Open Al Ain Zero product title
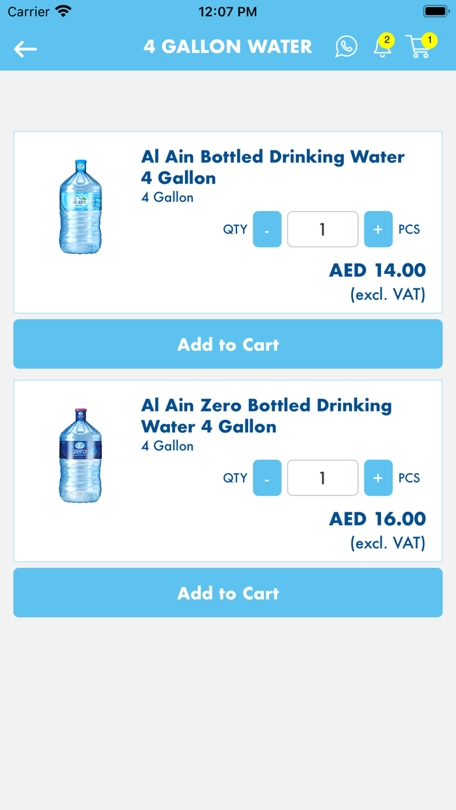The height and width of the screenshot is (810, 456). [x=266, y=415]
